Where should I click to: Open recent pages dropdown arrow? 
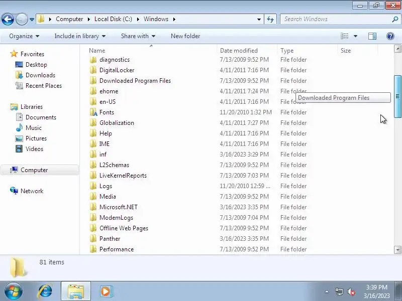pos(32,20)
